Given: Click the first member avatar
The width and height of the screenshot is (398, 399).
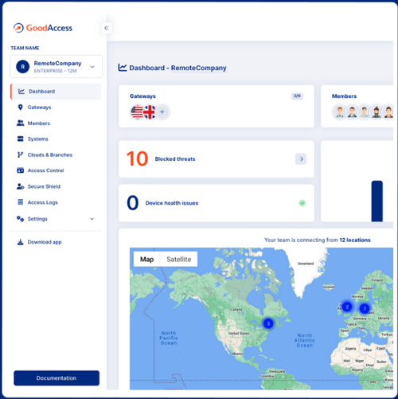Looking at the screenshot, I should pyautogui.click(x=339, y=111).
